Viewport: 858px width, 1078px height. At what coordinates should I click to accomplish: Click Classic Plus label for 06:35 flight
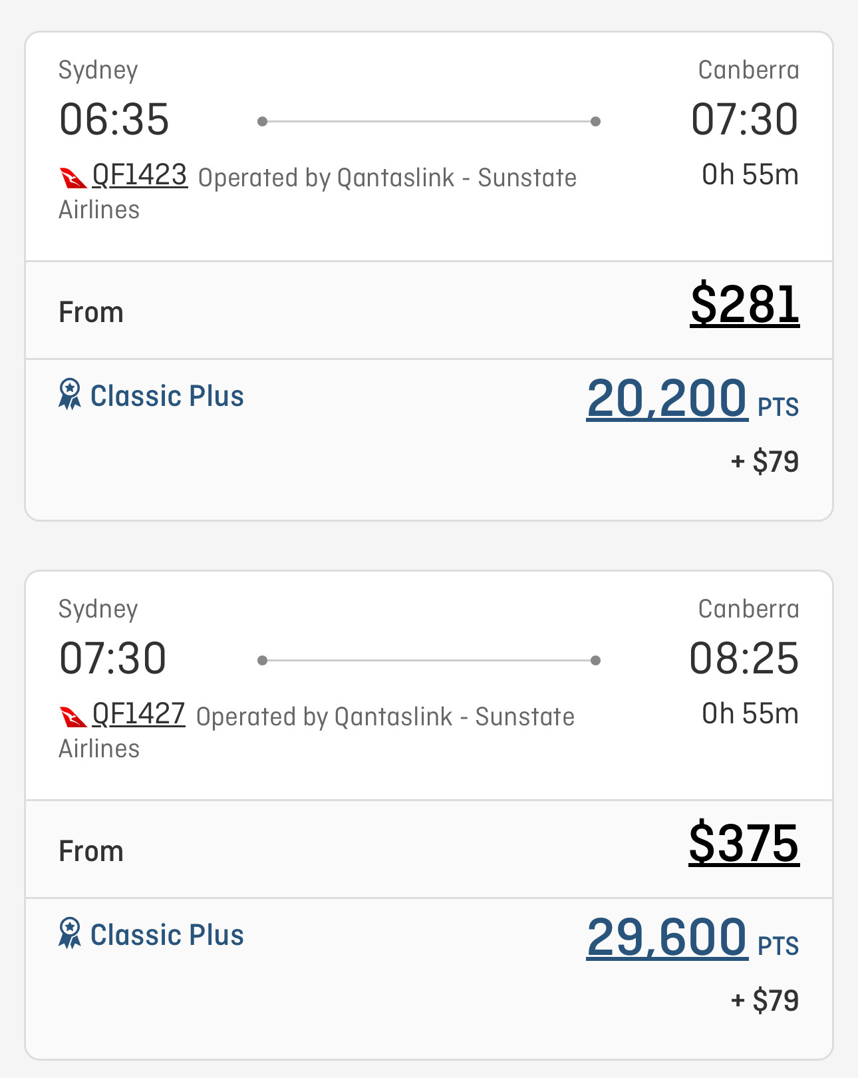coord(167,396)
